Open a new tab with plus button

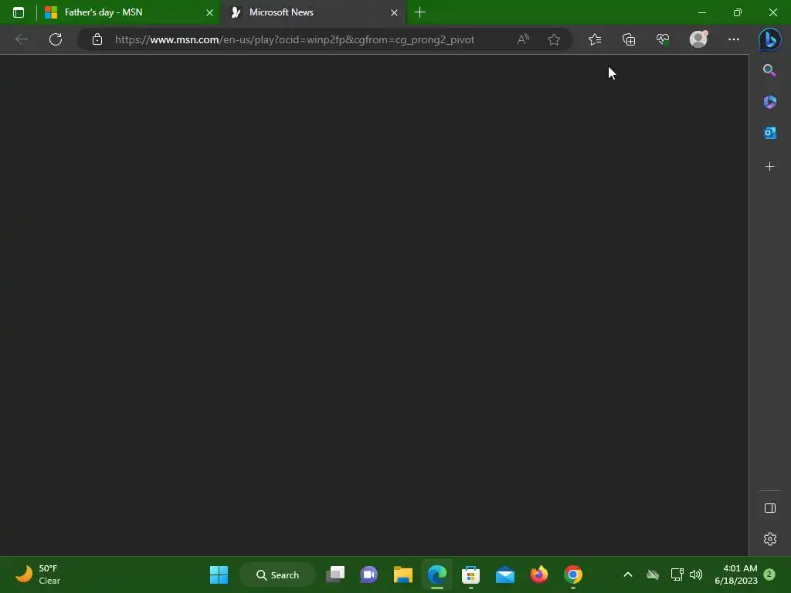pyautogui.click(x=419, y=12)
